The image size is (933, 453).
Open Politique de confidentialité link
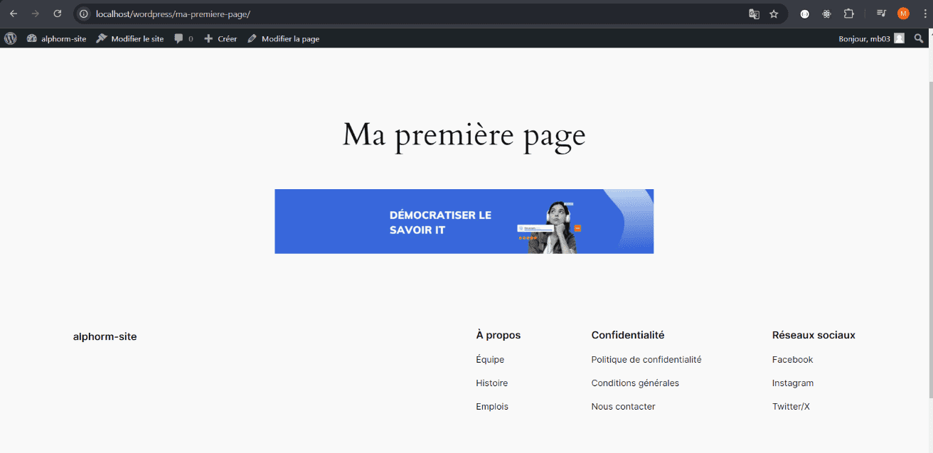(646, 360)
